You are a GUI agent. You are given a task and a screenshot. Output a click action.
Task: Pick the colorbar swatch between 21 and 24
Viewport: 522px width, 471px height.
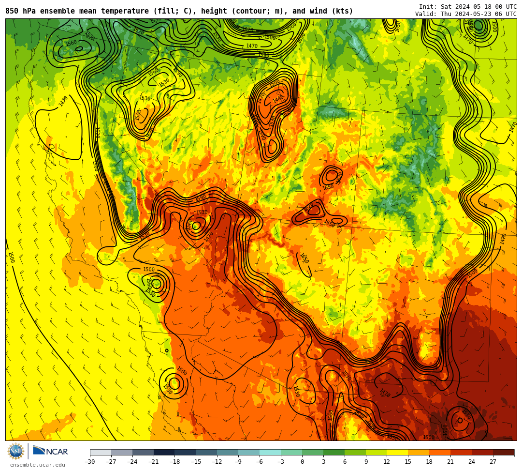(462, 452)
